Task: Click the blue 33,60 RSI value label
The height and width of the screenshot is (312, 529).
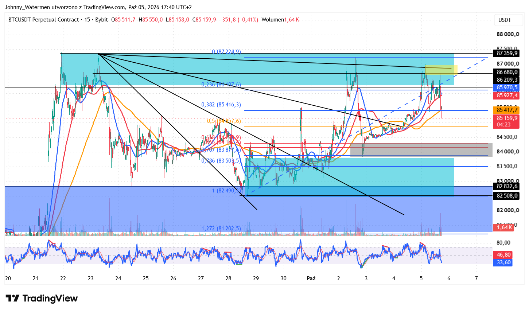Action: pyautogui.click(x=503, y=262)
